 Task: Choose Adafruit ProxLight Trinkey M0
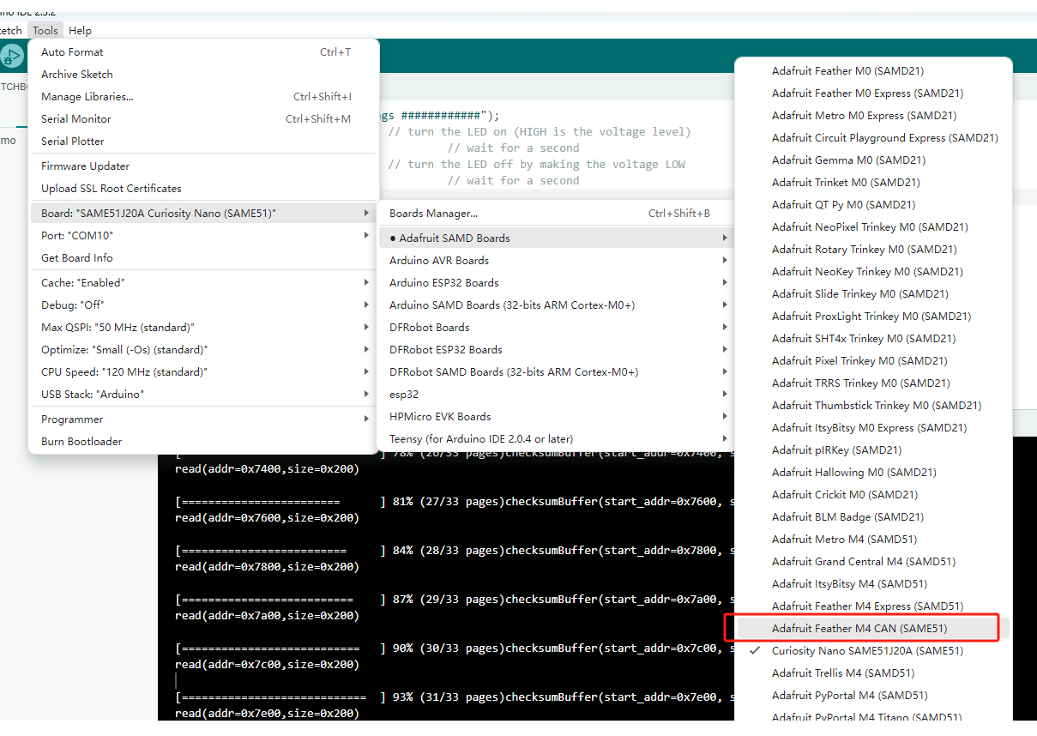(873, 317)
